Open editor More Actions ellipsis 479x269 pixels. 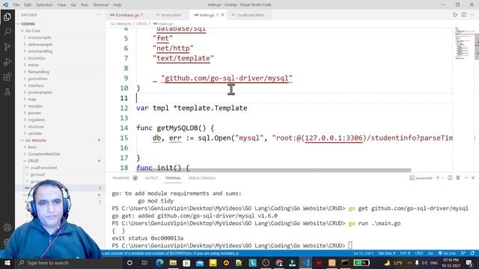click(472, 15)
